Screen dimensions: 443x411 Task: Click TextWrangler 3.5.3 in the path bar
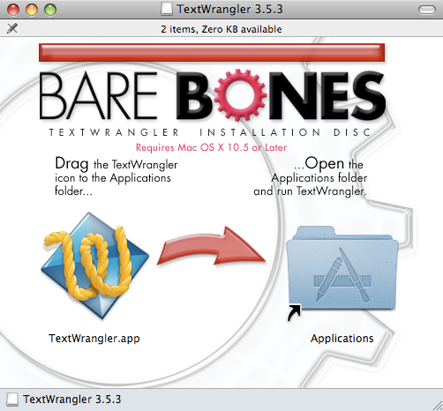tap(72, 400)
